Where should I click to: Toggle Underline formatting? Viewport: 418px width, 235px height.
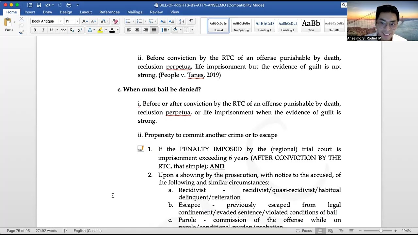tap(51, 30)
